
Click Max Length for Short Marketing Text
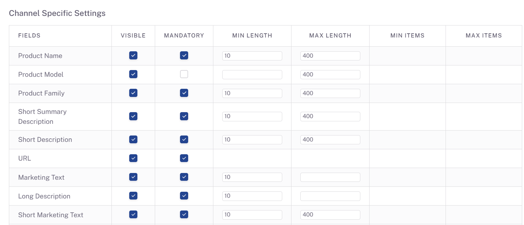coord(330,215)
